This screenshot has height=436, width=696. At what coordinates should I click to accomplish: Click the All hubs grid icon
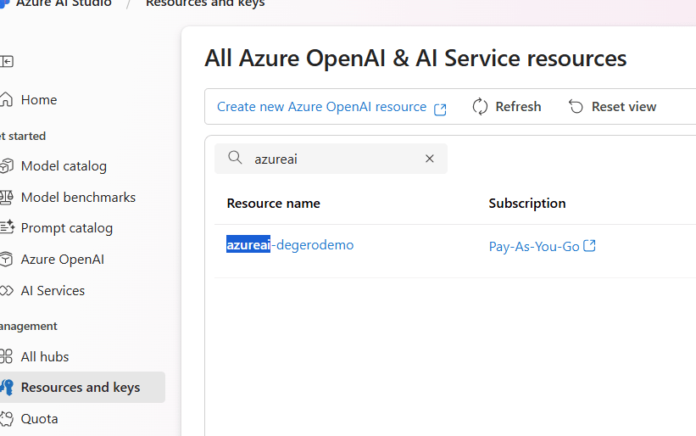pos(6,356)
